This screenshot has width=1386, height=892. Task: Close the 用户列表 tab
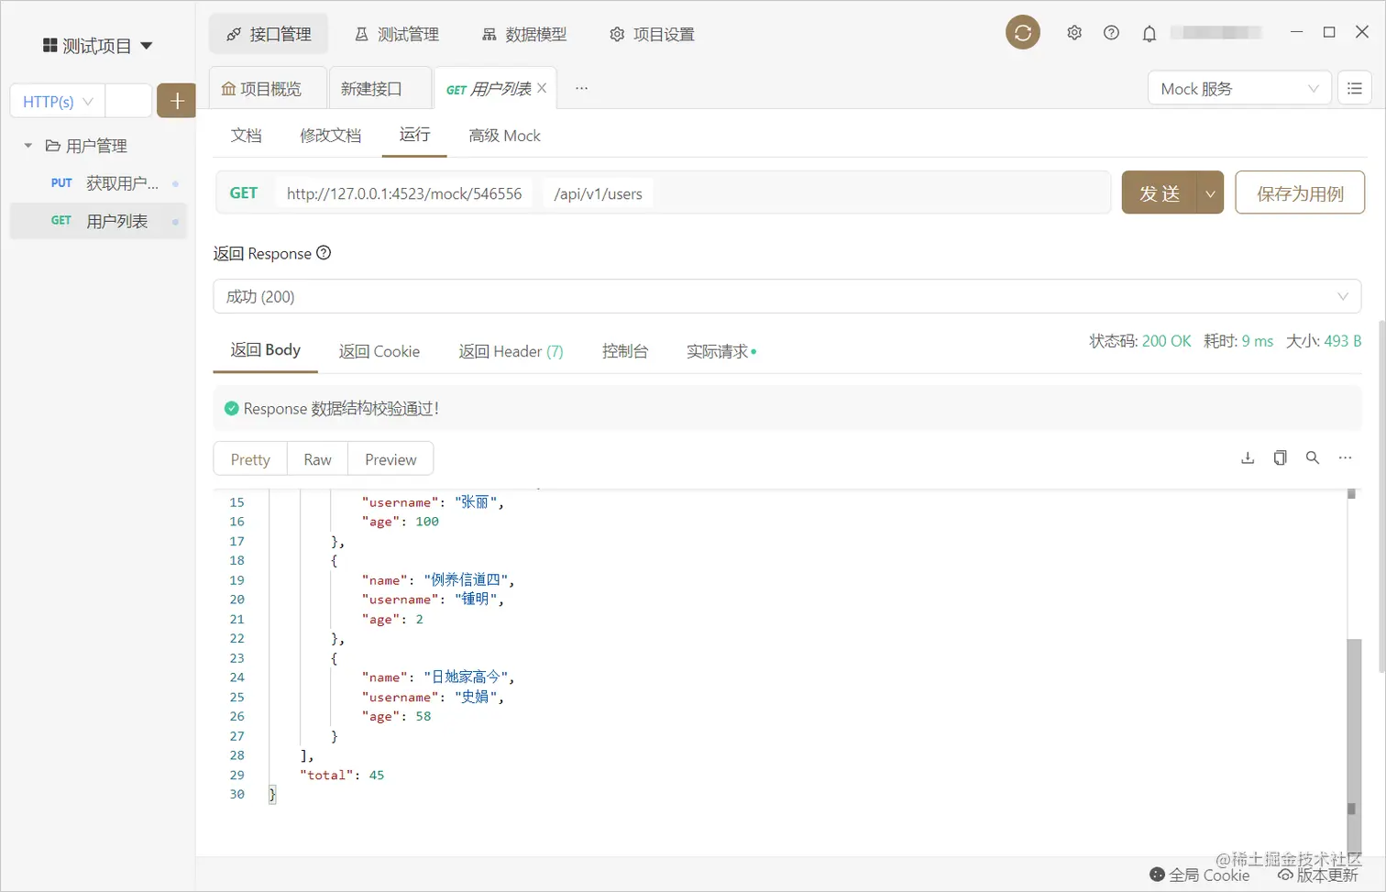point(542,88)
